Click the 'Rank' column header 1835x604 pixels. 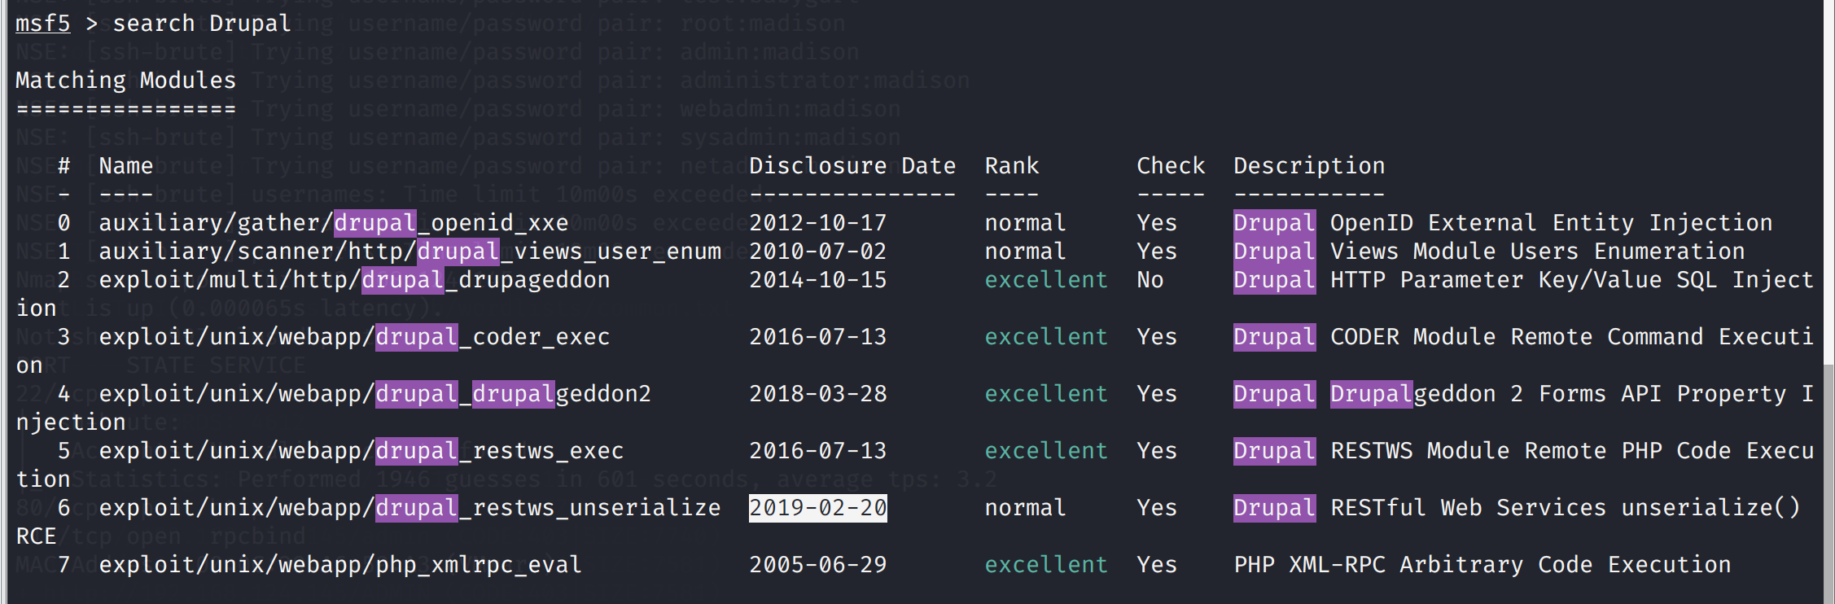[1012, 166]
